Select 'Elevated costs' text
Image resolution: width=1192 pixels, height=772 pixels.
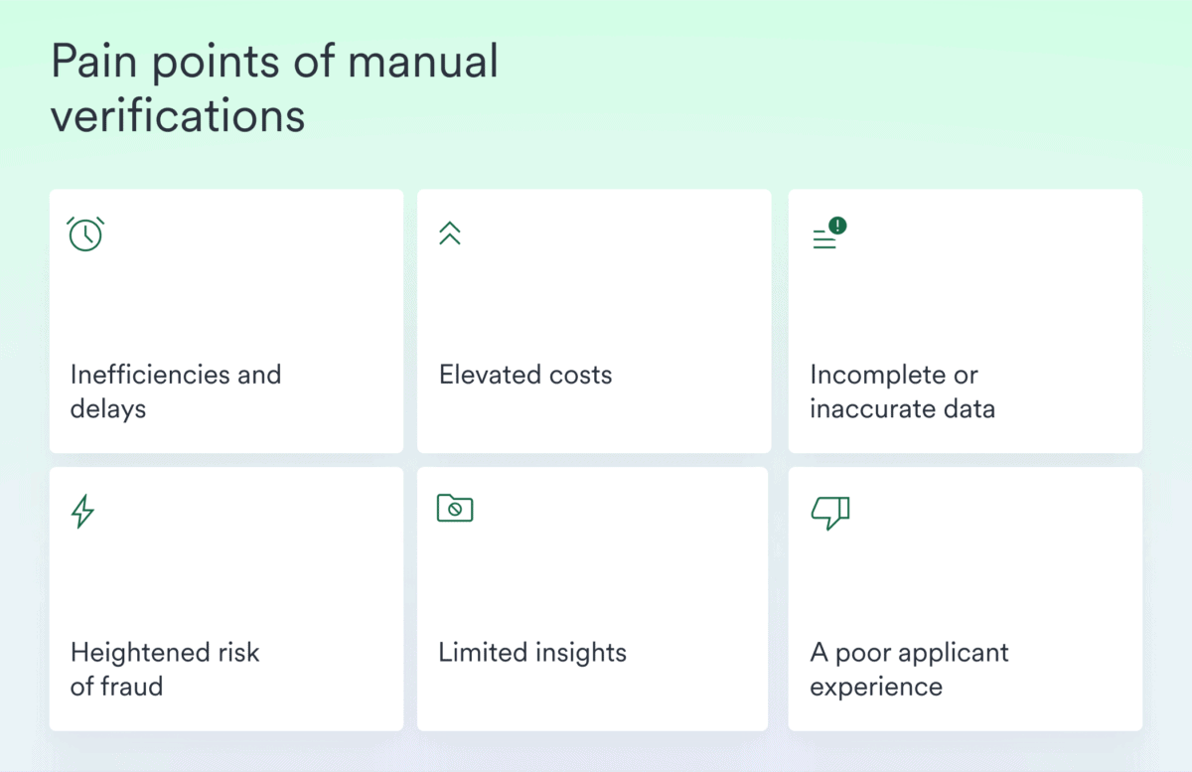point(525,375)
